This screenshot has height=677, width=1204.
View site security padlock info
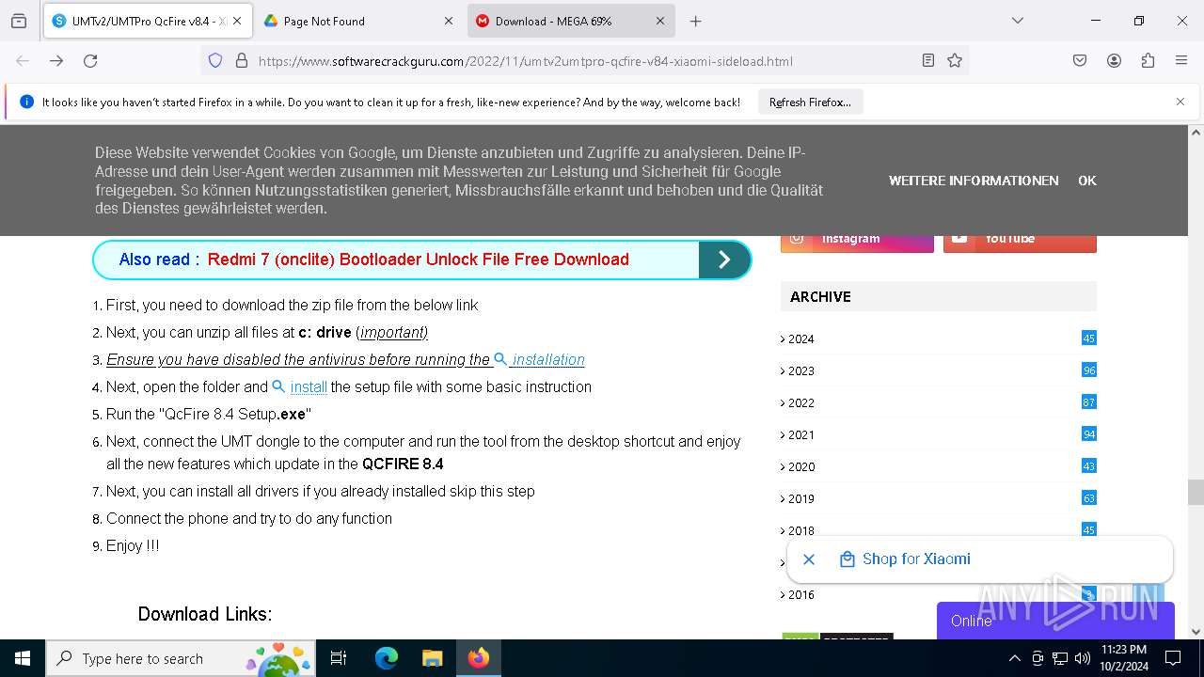[x=242, y=60]
